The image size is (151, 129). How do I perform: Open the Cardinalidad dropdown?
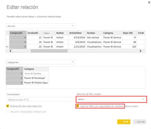pyautogui.click(x=41, y=100)
